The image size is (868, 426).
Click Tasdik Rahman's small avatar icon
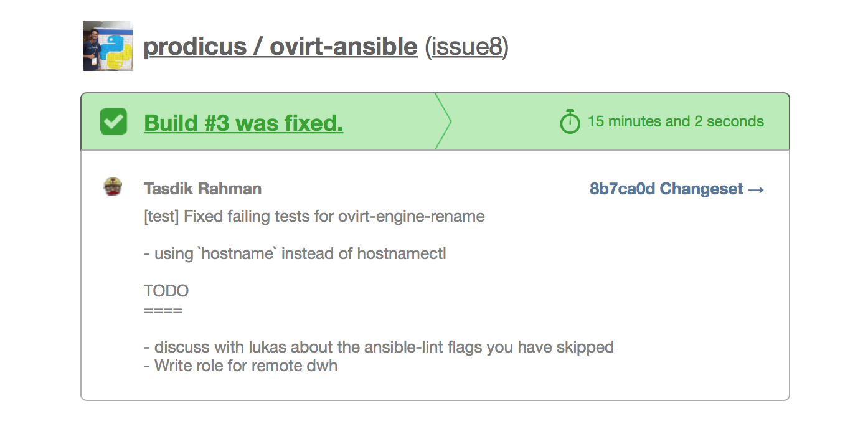point(113,186)
